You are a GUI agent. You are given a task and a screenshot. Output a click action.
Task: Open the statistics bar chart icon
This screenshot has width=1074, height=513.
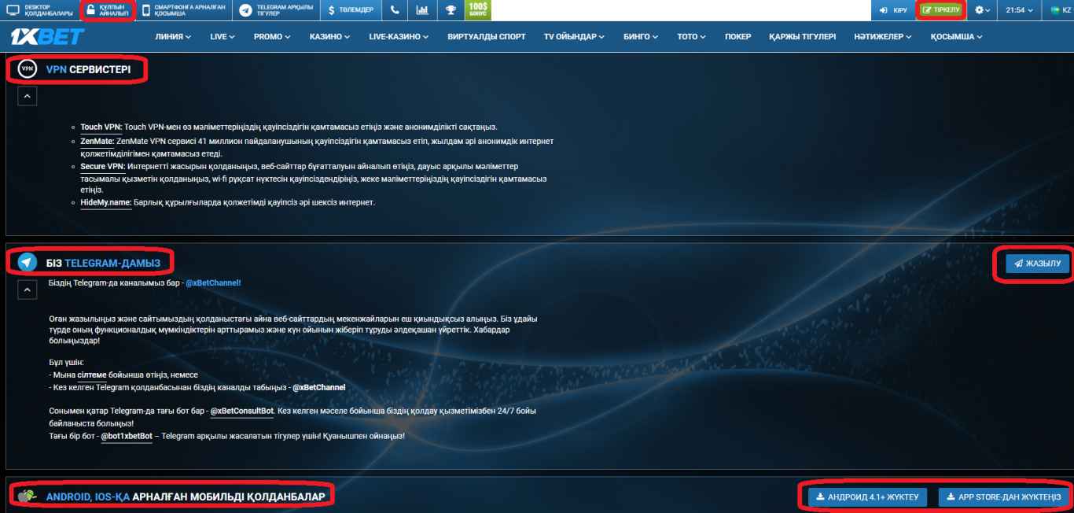422,10
